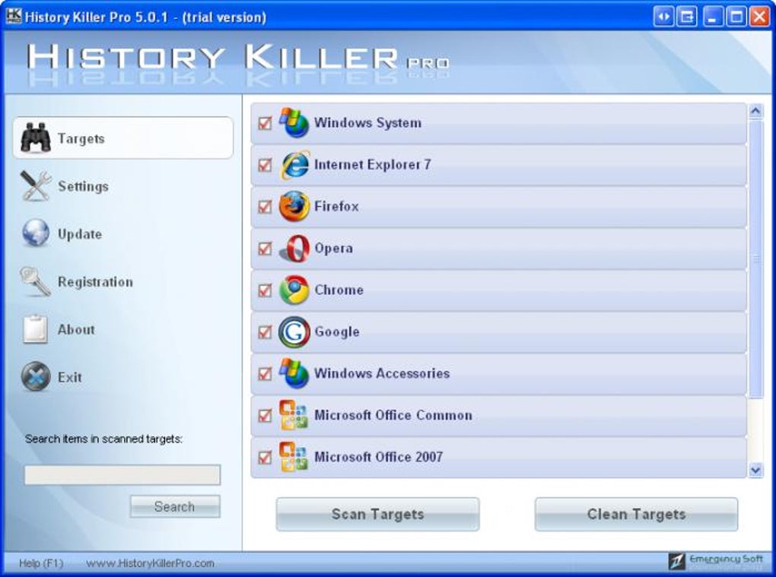The height and width of the screenshot is (577, 776).
Task: Click the Firefox icon
Action: [294, 206]
